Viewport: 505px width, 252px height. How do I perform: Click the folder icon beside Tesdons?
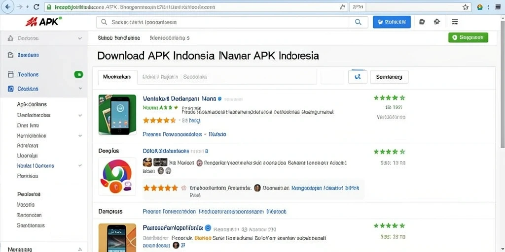click(x=10, y=55)
